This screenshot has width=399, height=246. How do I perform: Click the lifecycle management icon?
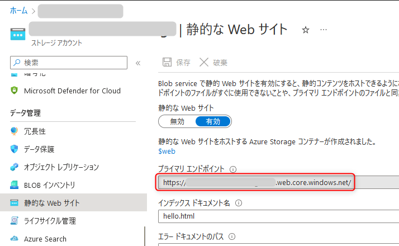(x=15, y=220)
